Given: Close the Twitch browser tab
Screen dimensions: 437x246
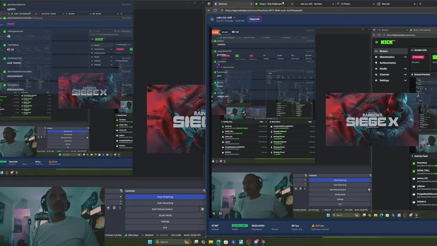Looking at the screenshot, I should pos(374,4).
